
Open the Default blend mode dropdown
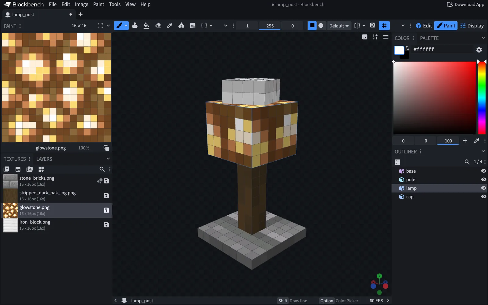click(339, 26)
